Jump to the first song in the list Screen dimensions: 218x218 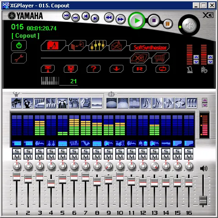click(x=66, y=16)
